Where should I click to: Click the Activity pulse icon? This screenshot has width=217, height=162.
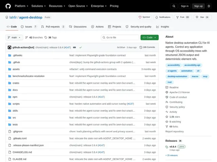(x=167, y=112)
